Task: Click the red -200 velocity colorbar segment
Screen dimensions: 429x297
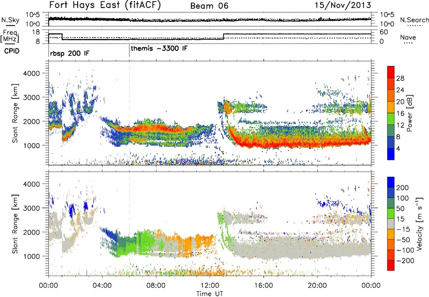Action: click(x=391, y=265)
